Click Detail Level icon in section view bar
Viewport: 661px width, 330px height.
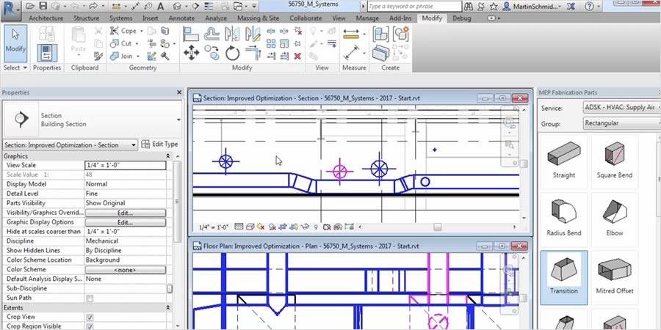point(239,227)
